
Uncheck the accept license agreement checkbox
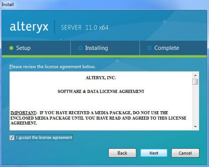click(12, 137)
